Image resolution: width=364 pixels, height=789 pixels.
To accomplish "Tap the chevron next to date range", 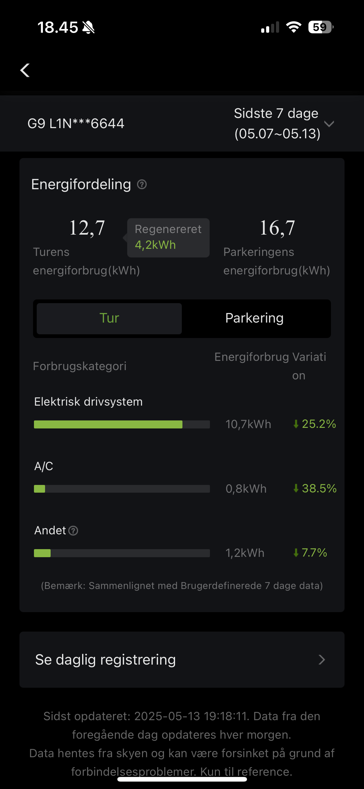I will tap(329, 124).
